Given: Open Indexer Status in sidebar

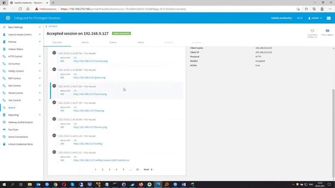Looking at the screenshot, I should coord(16,49).
